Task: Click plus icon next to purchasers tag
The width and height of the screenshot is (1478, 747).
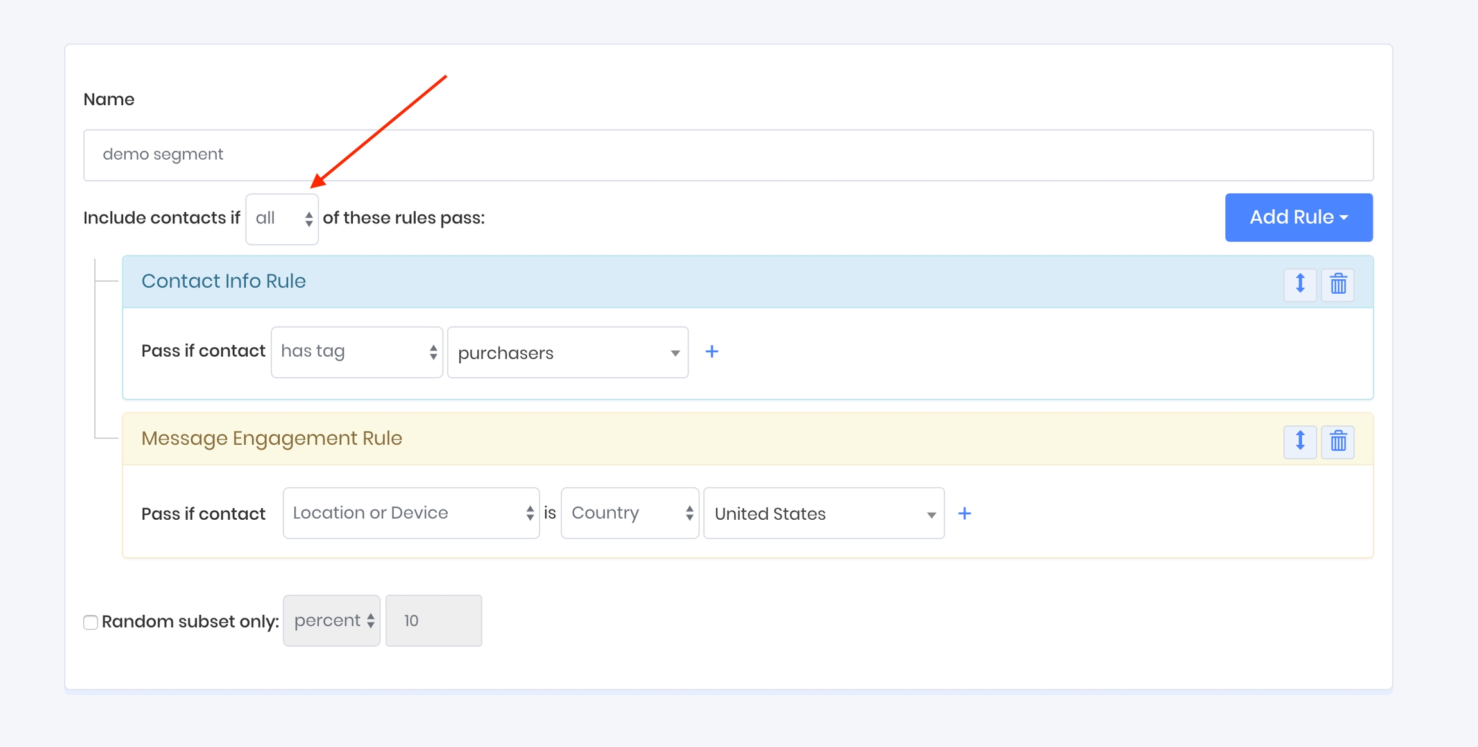Action: click(x=711, y=352)
